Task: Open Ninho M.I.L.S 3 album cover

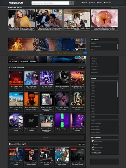Action: [x=62, y=78]
